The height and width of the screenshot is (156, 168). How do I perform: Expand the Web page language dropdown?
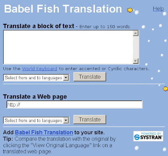click(x=36, y=120)
